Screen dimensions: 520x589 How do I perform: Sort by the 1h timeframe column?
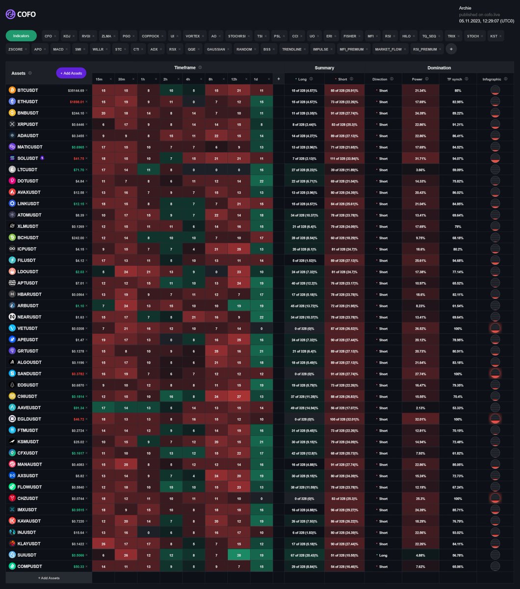[x=142, y=79]
